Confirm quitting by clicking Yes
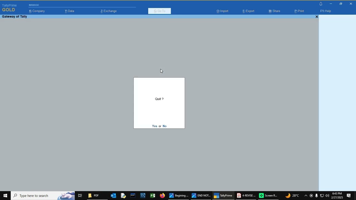356x200 pixels. coord(155,126)
